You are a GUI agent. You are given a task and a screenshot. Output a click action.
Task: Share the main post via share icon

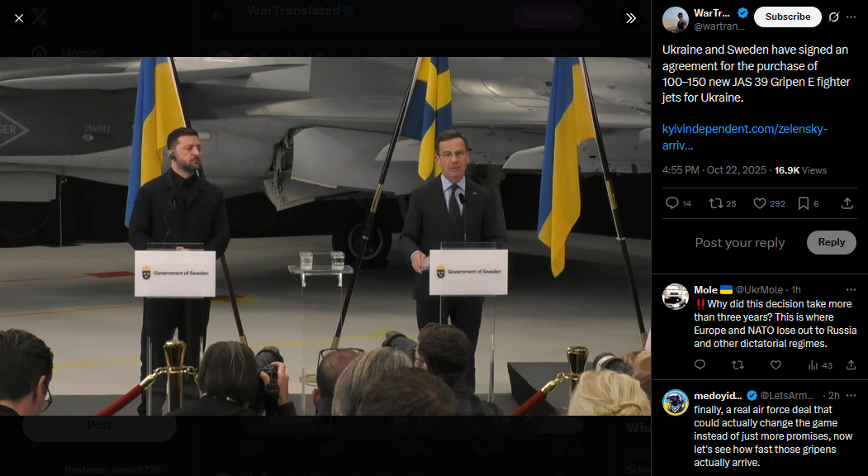pyautogui.click(x=847, y=203)
